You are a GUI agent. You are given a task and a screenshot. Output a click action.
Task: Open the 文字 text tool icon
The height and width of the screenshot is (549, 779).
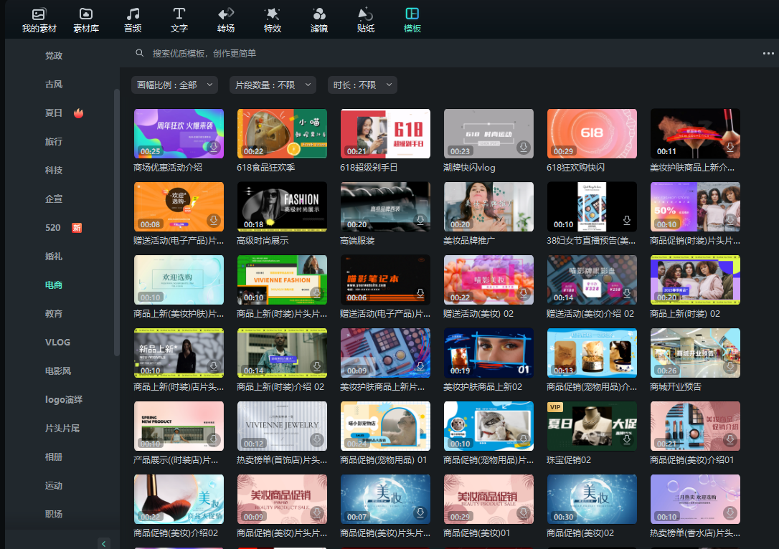pyautogui.click(x=179, y=20)
